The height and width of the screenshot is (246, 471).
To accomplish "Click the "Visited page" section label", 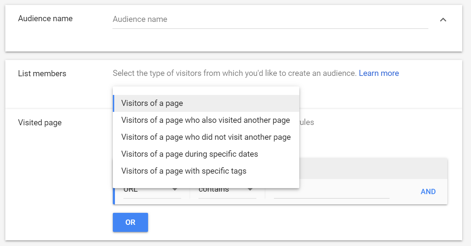I will point(40,123).
